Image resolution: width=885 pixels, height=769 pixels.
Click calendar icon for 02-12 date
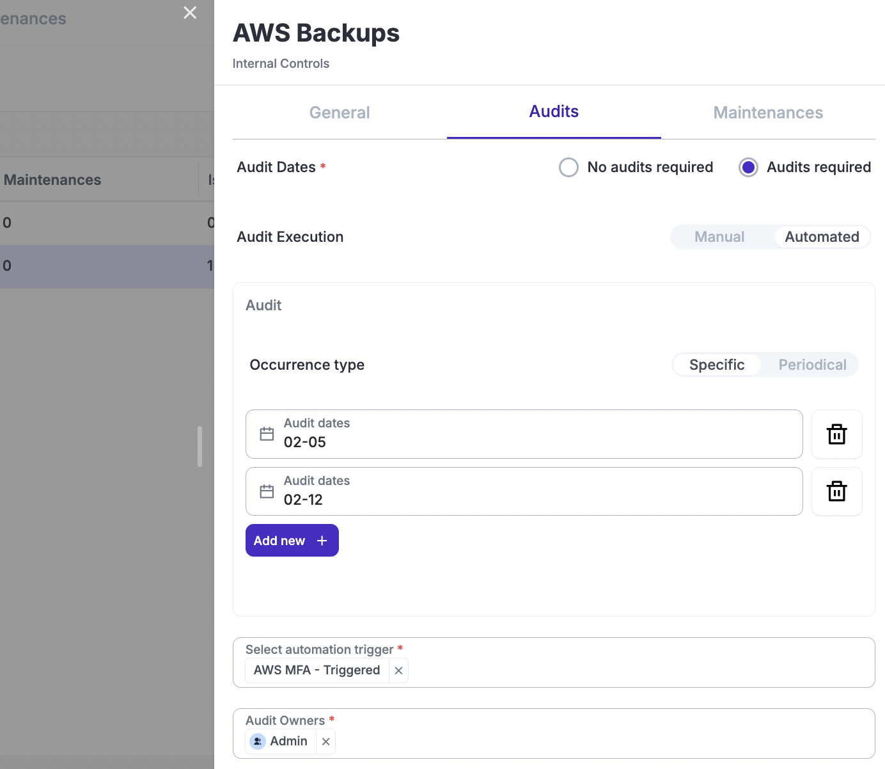(x=267, y=491)
